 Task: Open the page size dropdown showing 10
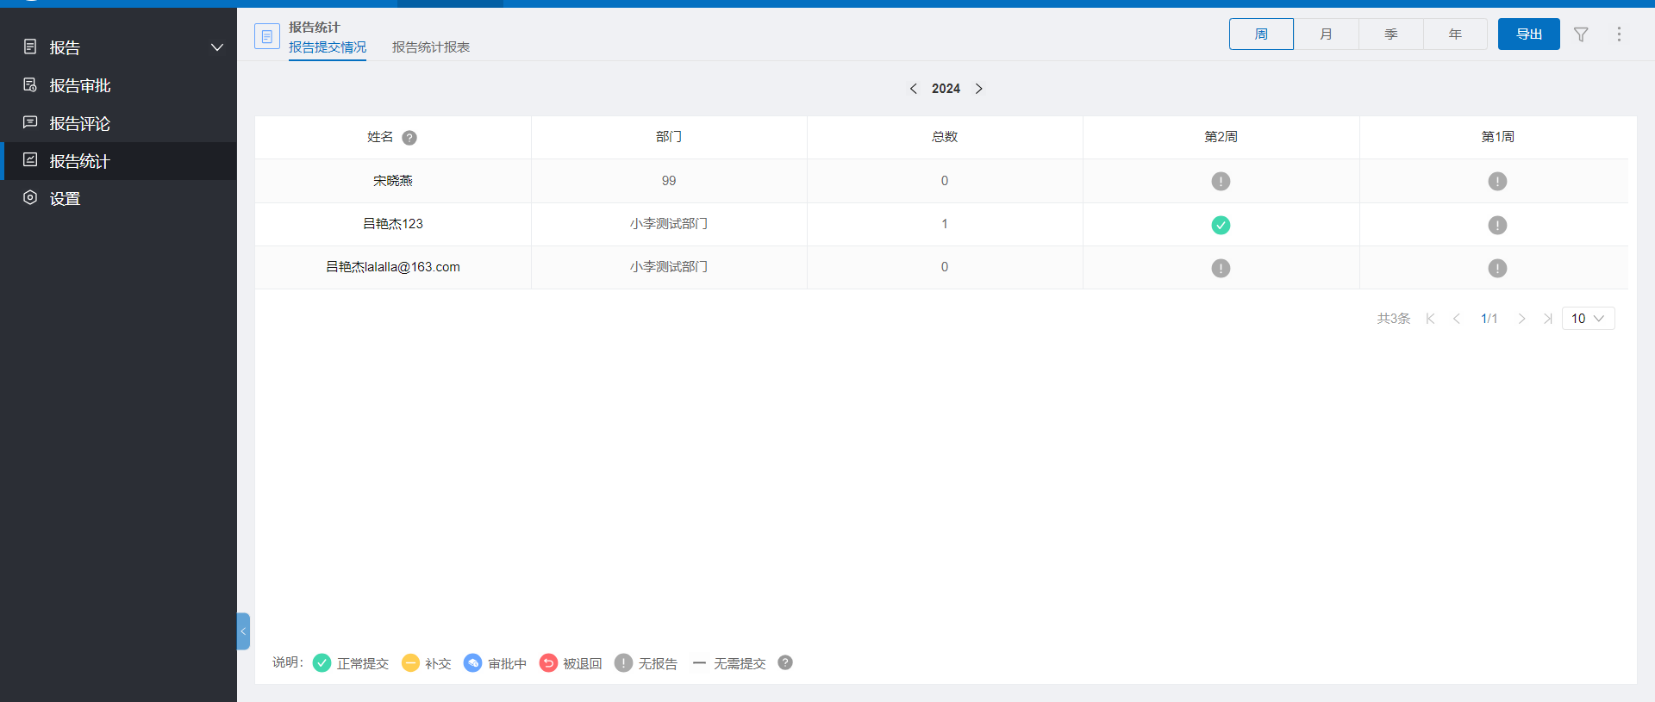coord(1588,319)
